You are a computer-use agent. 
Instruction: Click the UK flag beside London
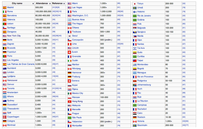[4, 72]
